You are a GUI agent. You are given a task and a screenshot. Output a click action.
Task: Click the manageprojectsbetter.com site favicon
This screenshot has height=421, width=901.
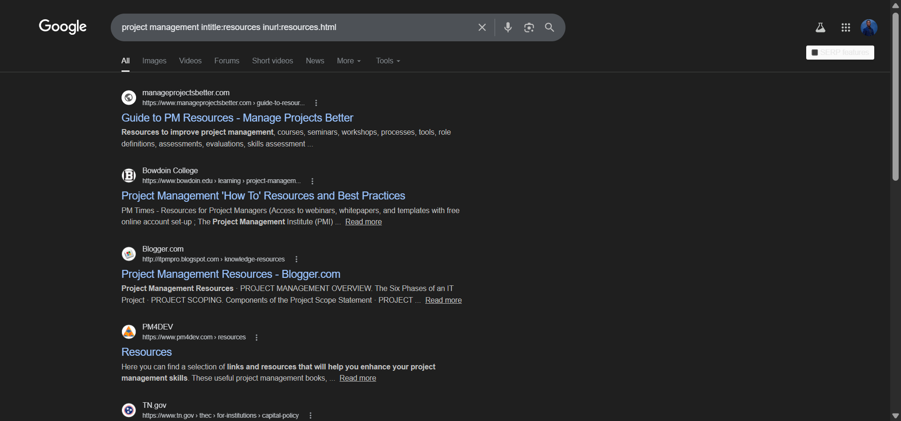pyautogui.click(x=129, y=98)
